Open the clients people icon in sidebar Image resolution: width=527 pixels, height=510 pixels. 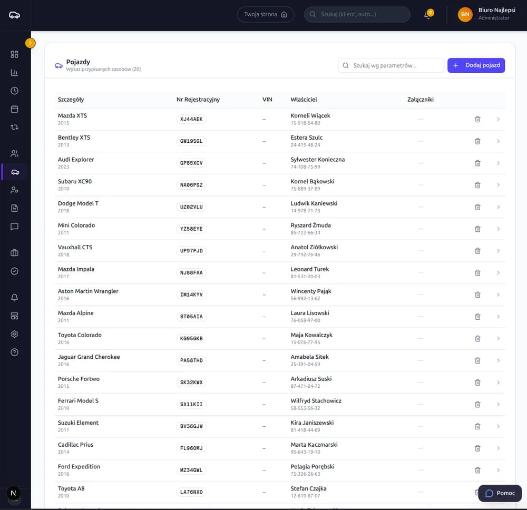(14, 153)
